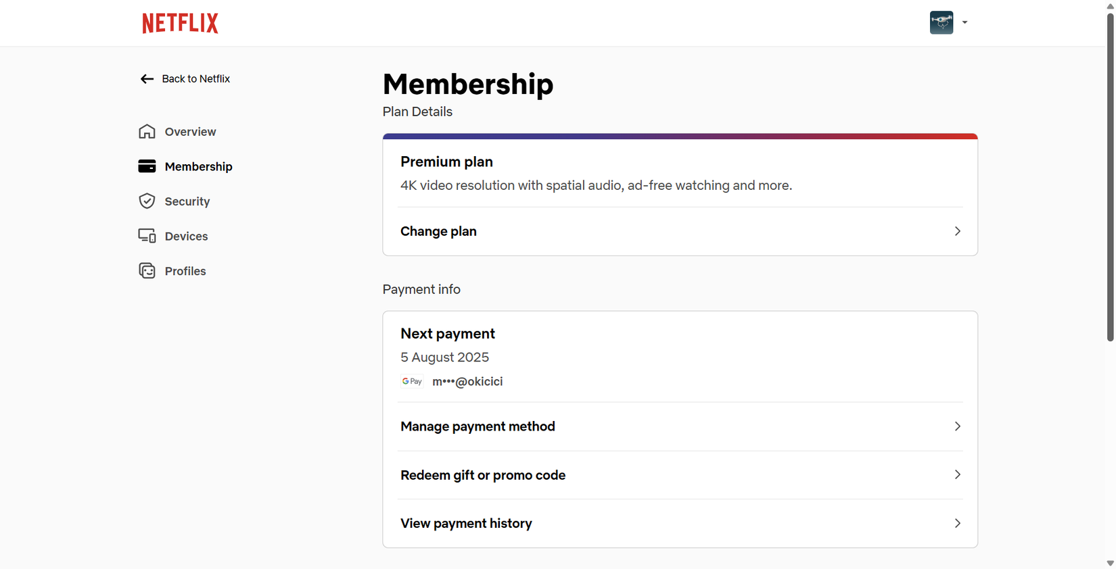
Task: Click the Netflix logo
Action: 179,22
